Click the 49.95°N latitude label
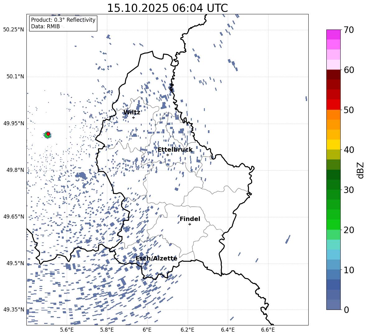This screenshot has height=336, width=368. [x=14, y=123]
